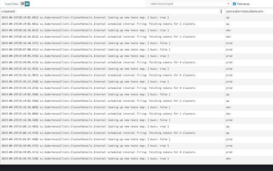
Task: Select log row 2019-04-29T20:16:56.812Z fetching tokens for 1 clusters
Action: point(136,37)
